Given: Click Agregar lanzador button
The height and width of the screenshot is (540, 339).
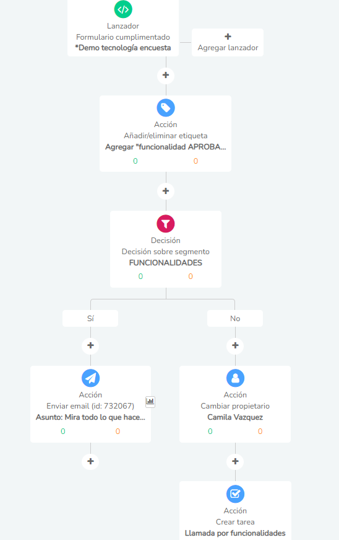Looking at the screenshot, I should click(x=228, y=42).
